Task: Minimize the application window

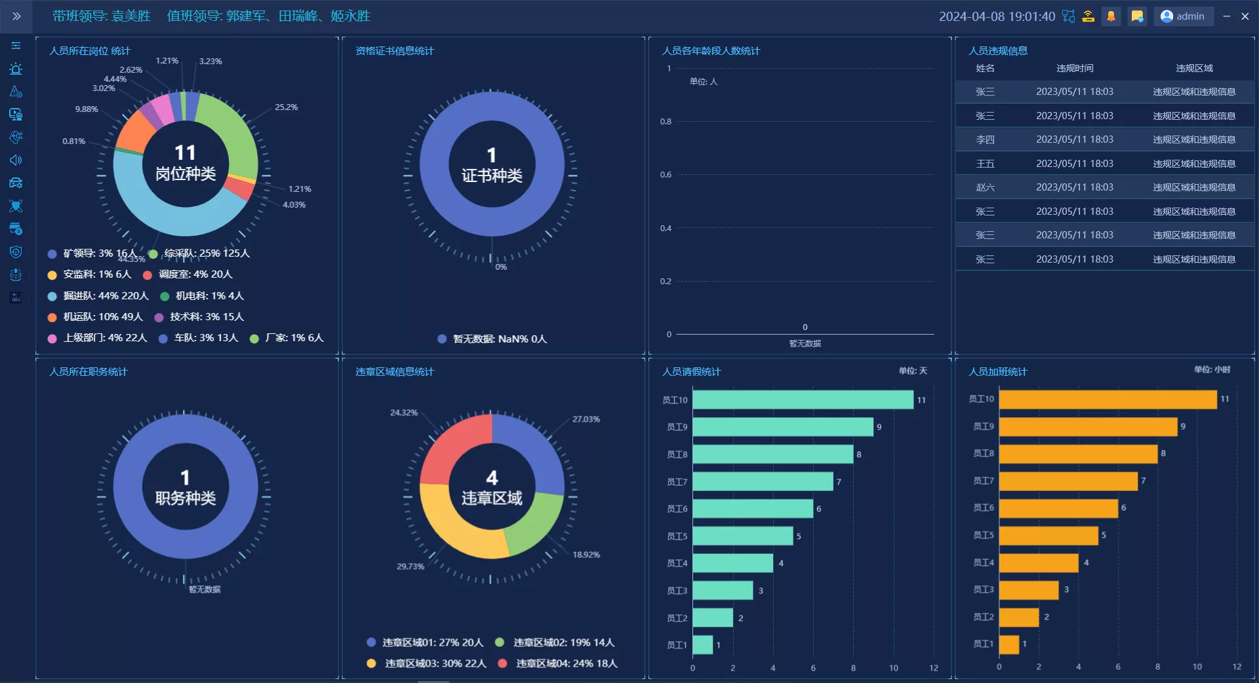Action: point(1226,16)
